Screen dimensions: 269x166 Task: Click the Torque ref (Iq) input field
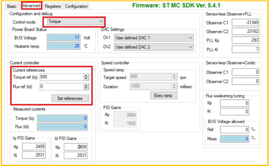(61, 77)
